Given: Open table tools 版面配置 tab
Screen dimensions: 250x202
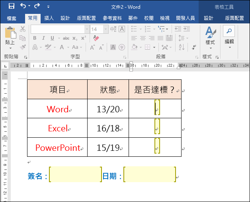Looking at the screenshot, I should pyautogui.click(x=234, y=18).
